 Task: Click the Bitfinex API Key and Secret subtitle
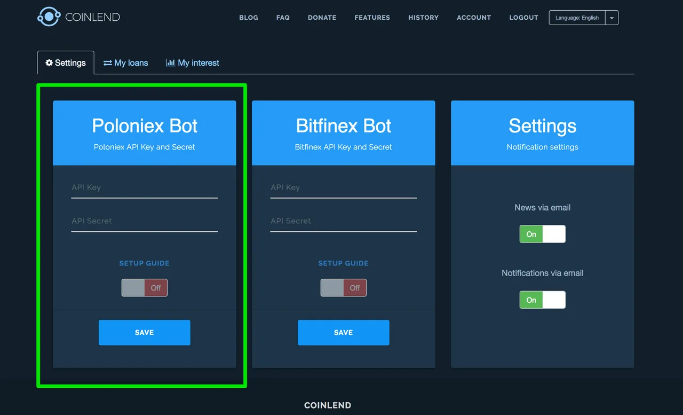[344, 147]
